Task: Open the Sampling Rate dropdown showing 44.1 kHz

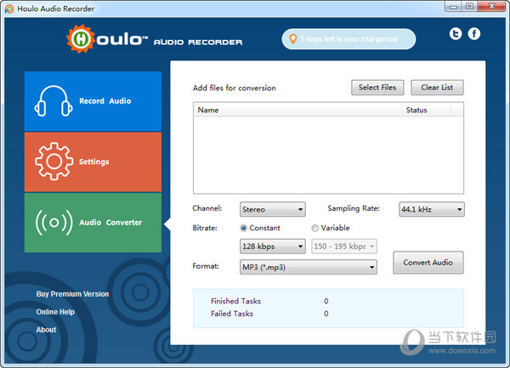Action: point(432,209)
